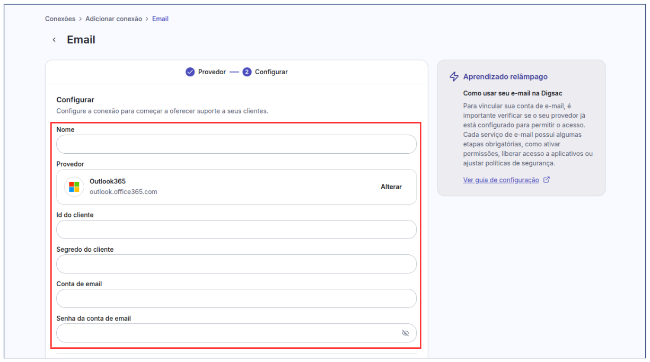The height and width of the screenshot is (362, 650).
Task: Select the Provedor step label
Action: (x=212, y=72)
